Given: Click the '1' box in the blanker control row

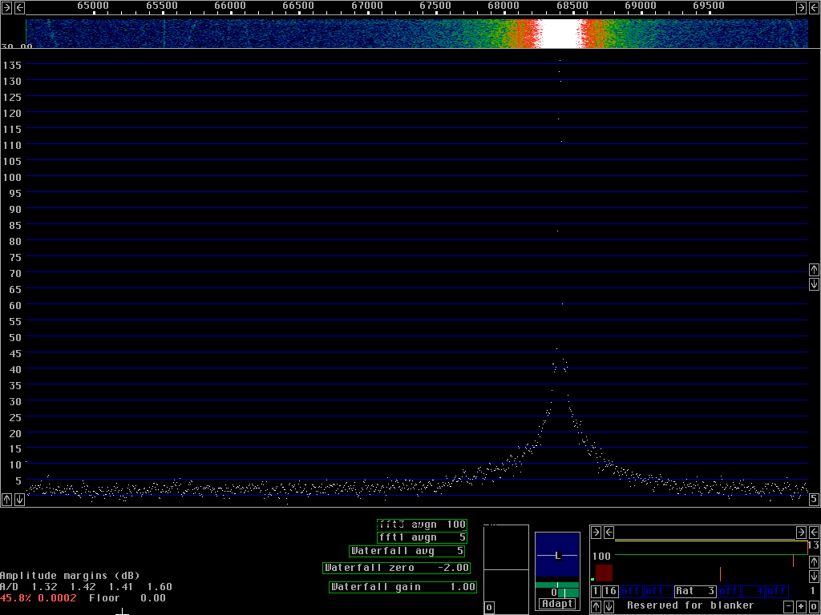Looking at the screenshot, I should 596,592.
